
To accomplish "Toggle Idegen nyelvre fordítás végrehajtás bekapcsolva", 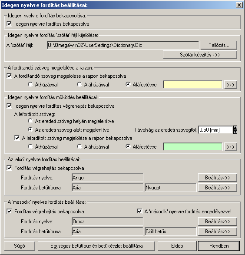I will tap(9, 106).
